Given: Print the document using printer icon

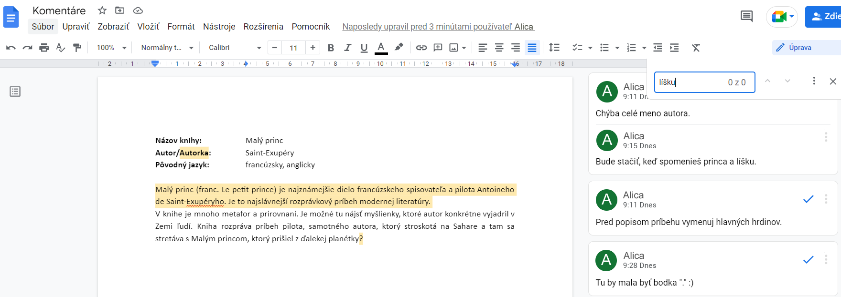Looking at the screenshot, I should (44, 48).
